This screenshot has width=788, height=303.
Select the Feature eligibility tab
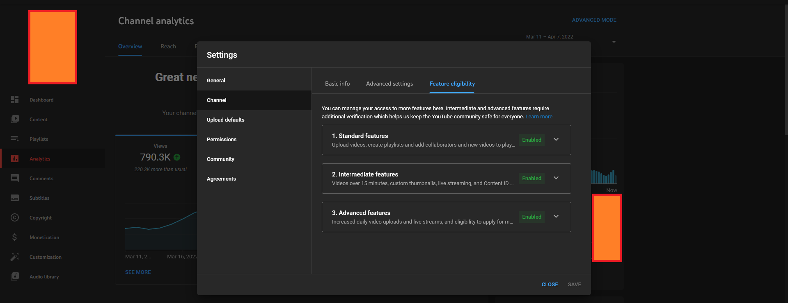point(452,84)
